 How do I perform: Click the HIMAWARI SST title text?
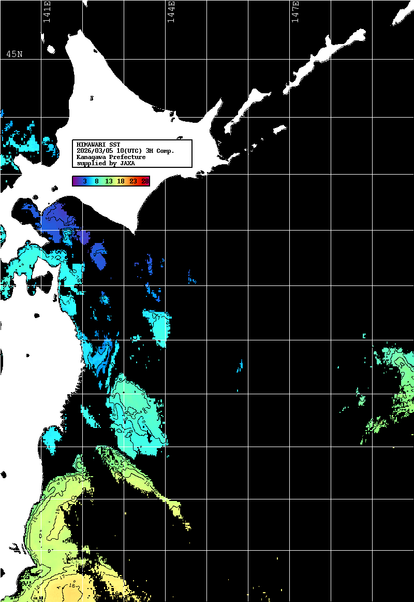click(98, 145)
